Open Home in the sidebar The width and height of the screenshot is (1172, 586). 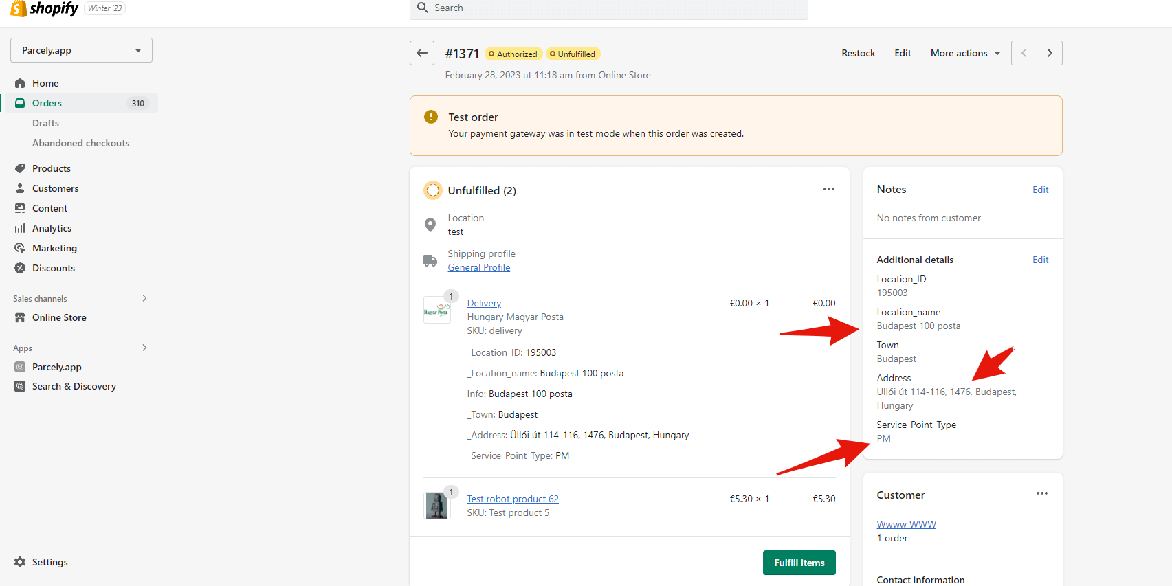[45, 83]
